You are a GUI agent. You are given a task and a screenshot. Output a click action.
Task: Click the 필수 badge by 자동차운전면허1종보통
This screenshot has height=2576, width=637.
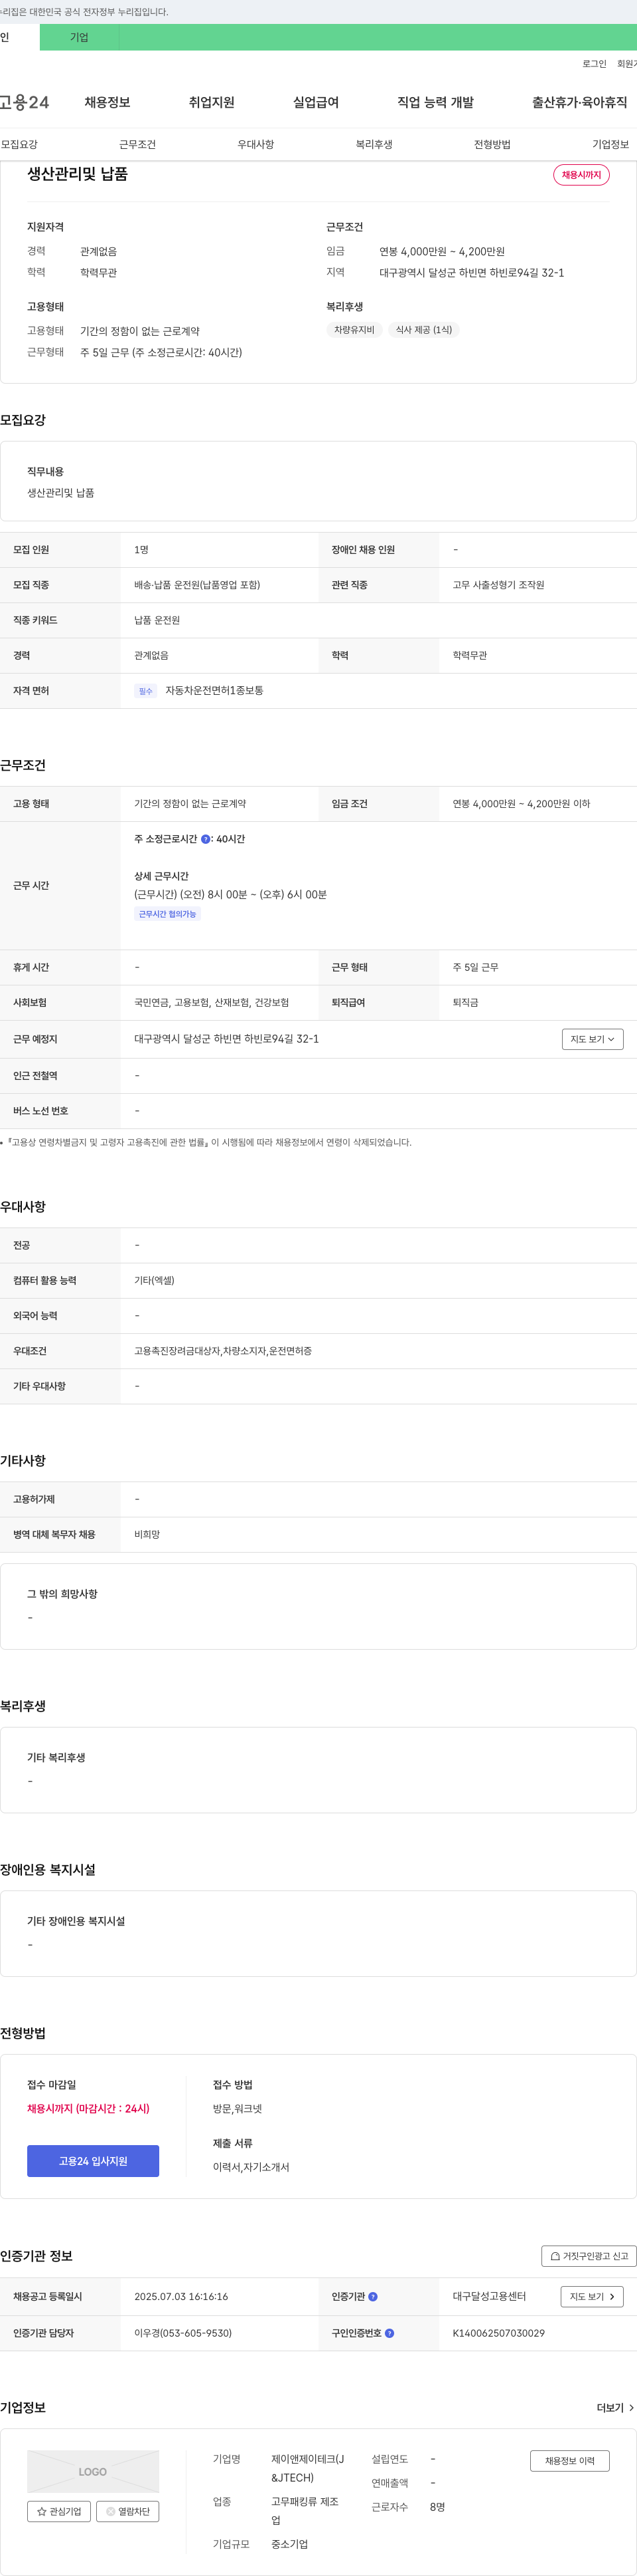[x=146, y=691]
